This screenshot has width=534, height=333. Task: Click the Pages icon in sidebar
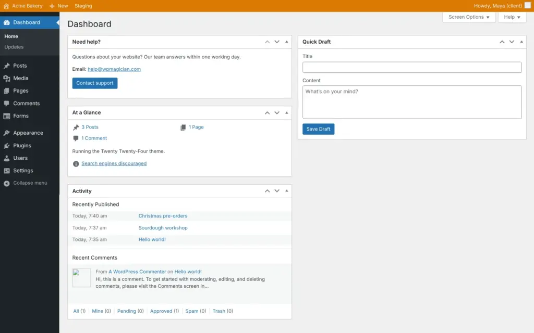pyautogui.click(x=6, y=91)
